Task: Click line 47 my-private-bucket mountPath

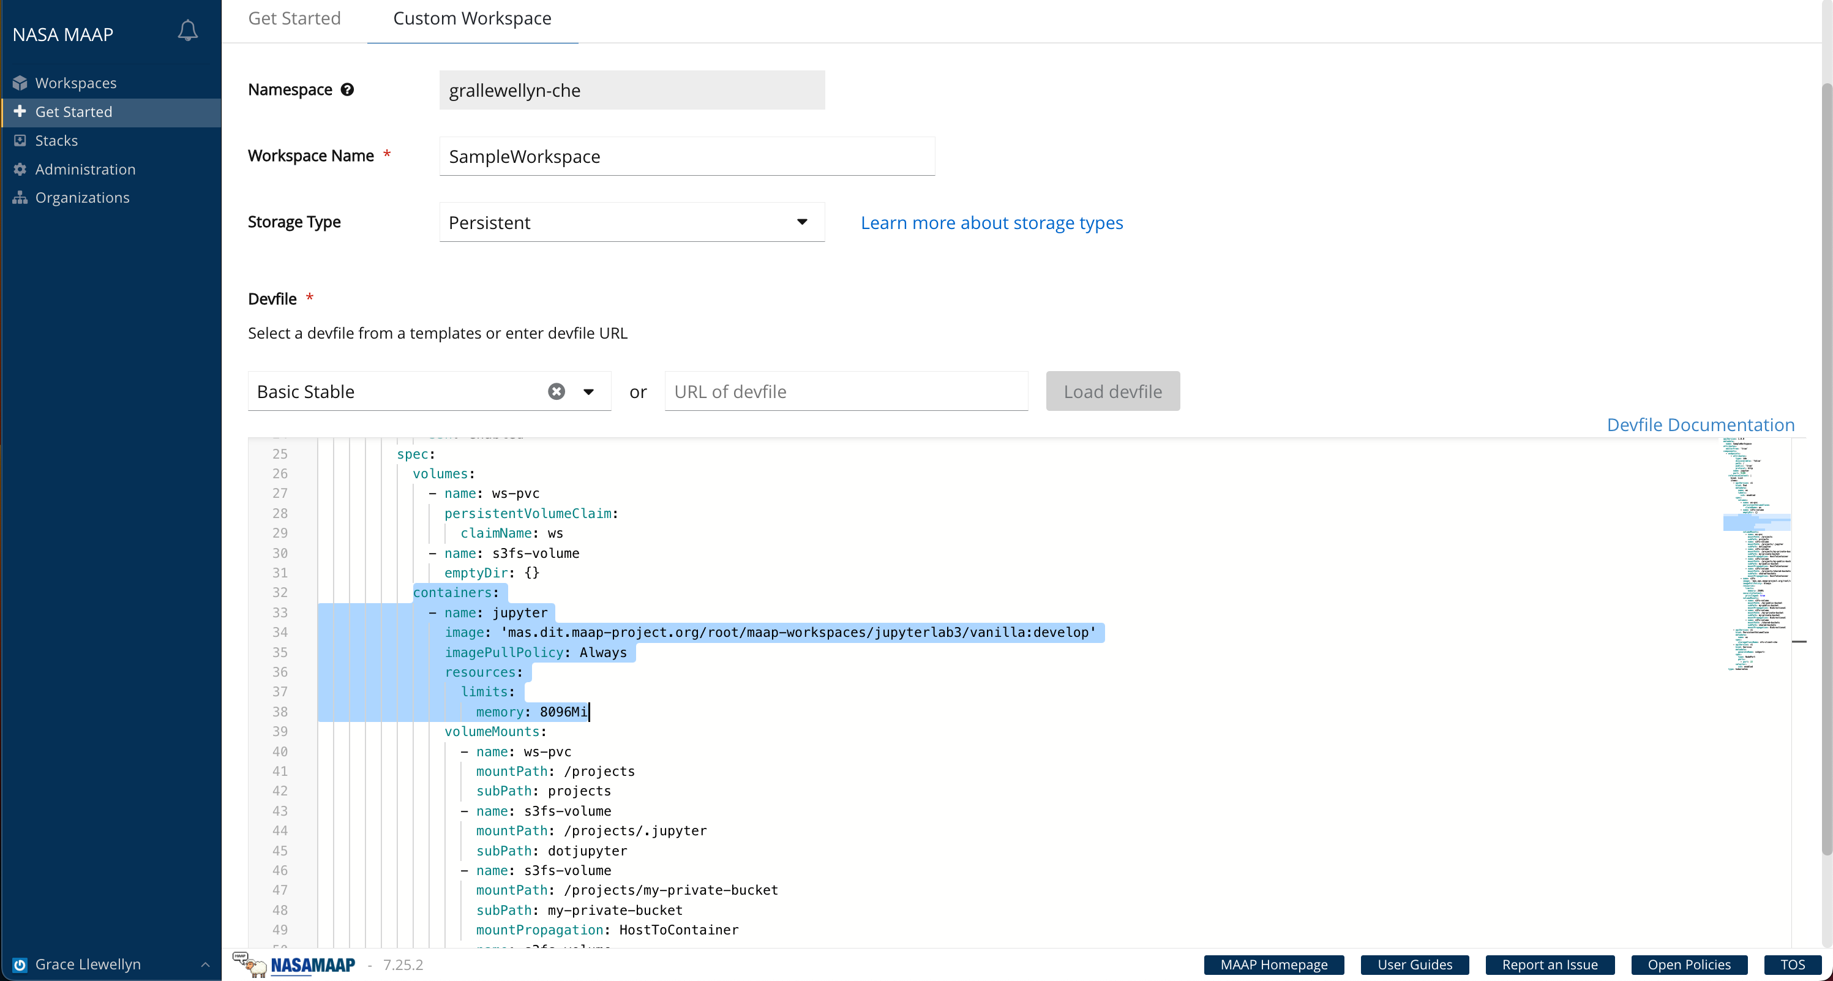Action: (x=627, y=890)
